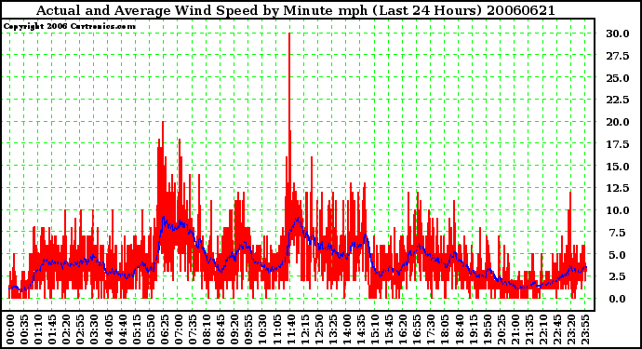Image resolution: width=642 pixels, height=349 pixels.
Task: Click the 21:35 time label
Action: pos(529,329)
